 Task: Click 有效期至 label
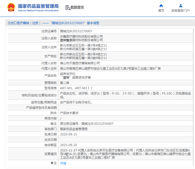click(50, 145)
